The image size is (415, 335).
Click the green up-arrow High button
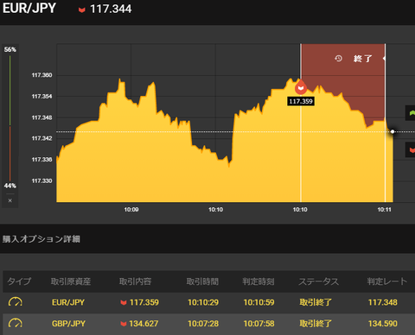[411, 113]
